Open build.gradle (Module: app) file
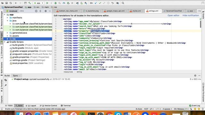 25,48
